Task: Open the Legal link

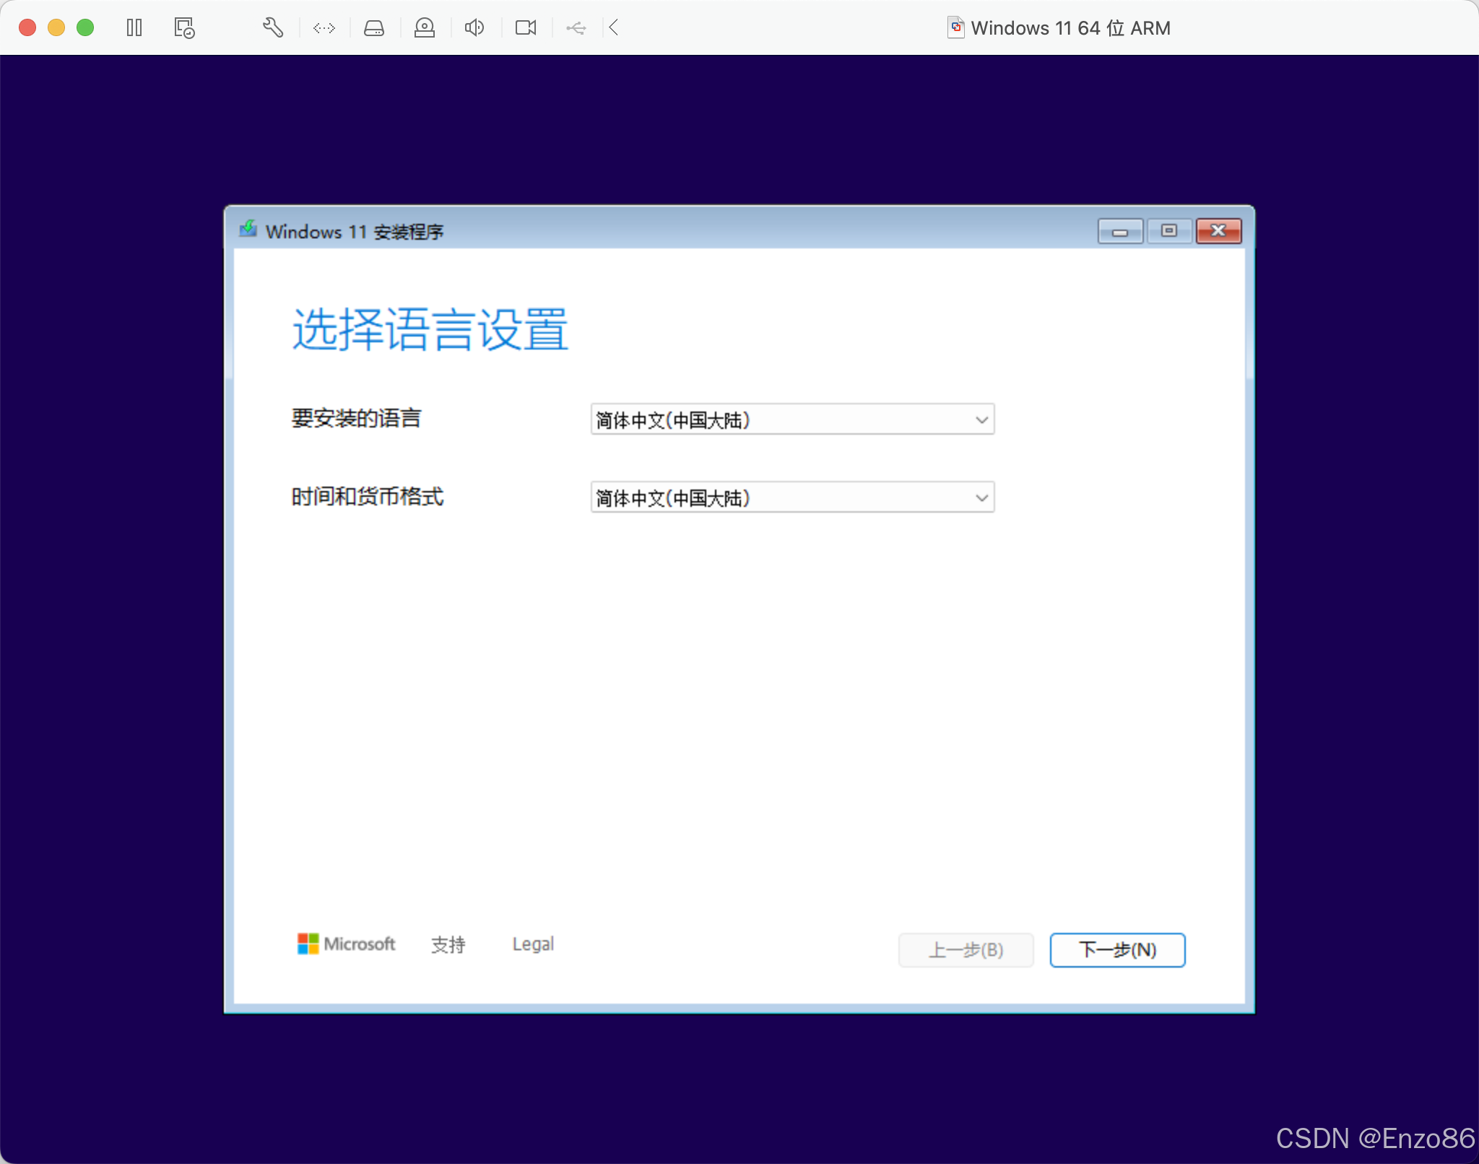Action: 533,944
